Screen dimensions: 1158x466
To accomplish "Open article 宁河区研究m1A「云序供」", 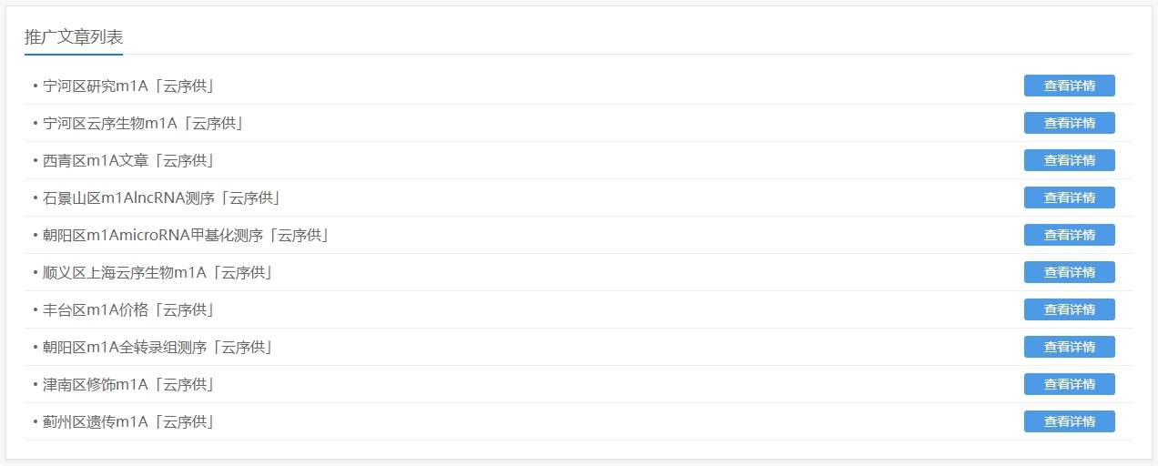I will click(x=128, y=86).
